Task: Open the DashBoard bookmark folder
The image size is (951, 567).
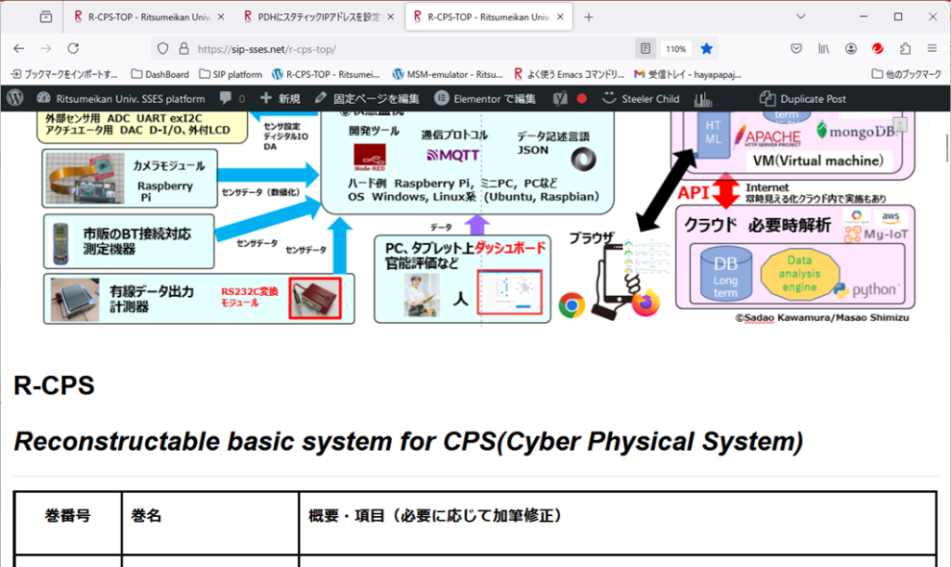Action: 160,74
